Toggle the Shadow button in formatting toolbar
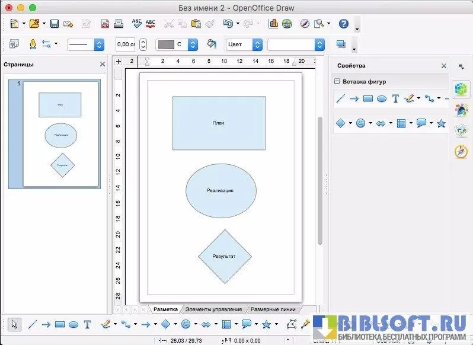 [x=341, y=44]
